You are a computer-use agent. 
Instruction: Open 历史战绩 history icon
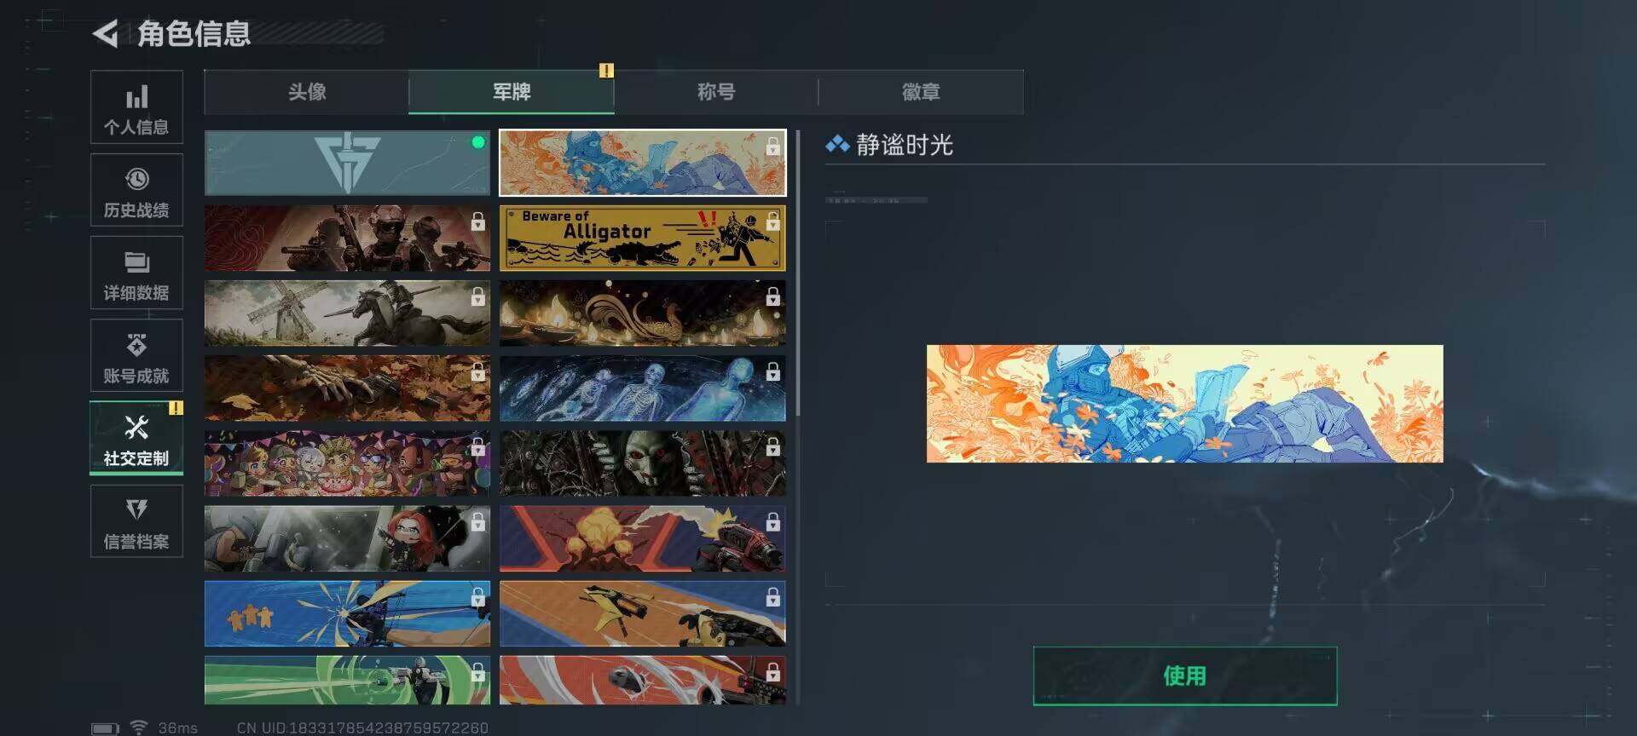[136, 179]
